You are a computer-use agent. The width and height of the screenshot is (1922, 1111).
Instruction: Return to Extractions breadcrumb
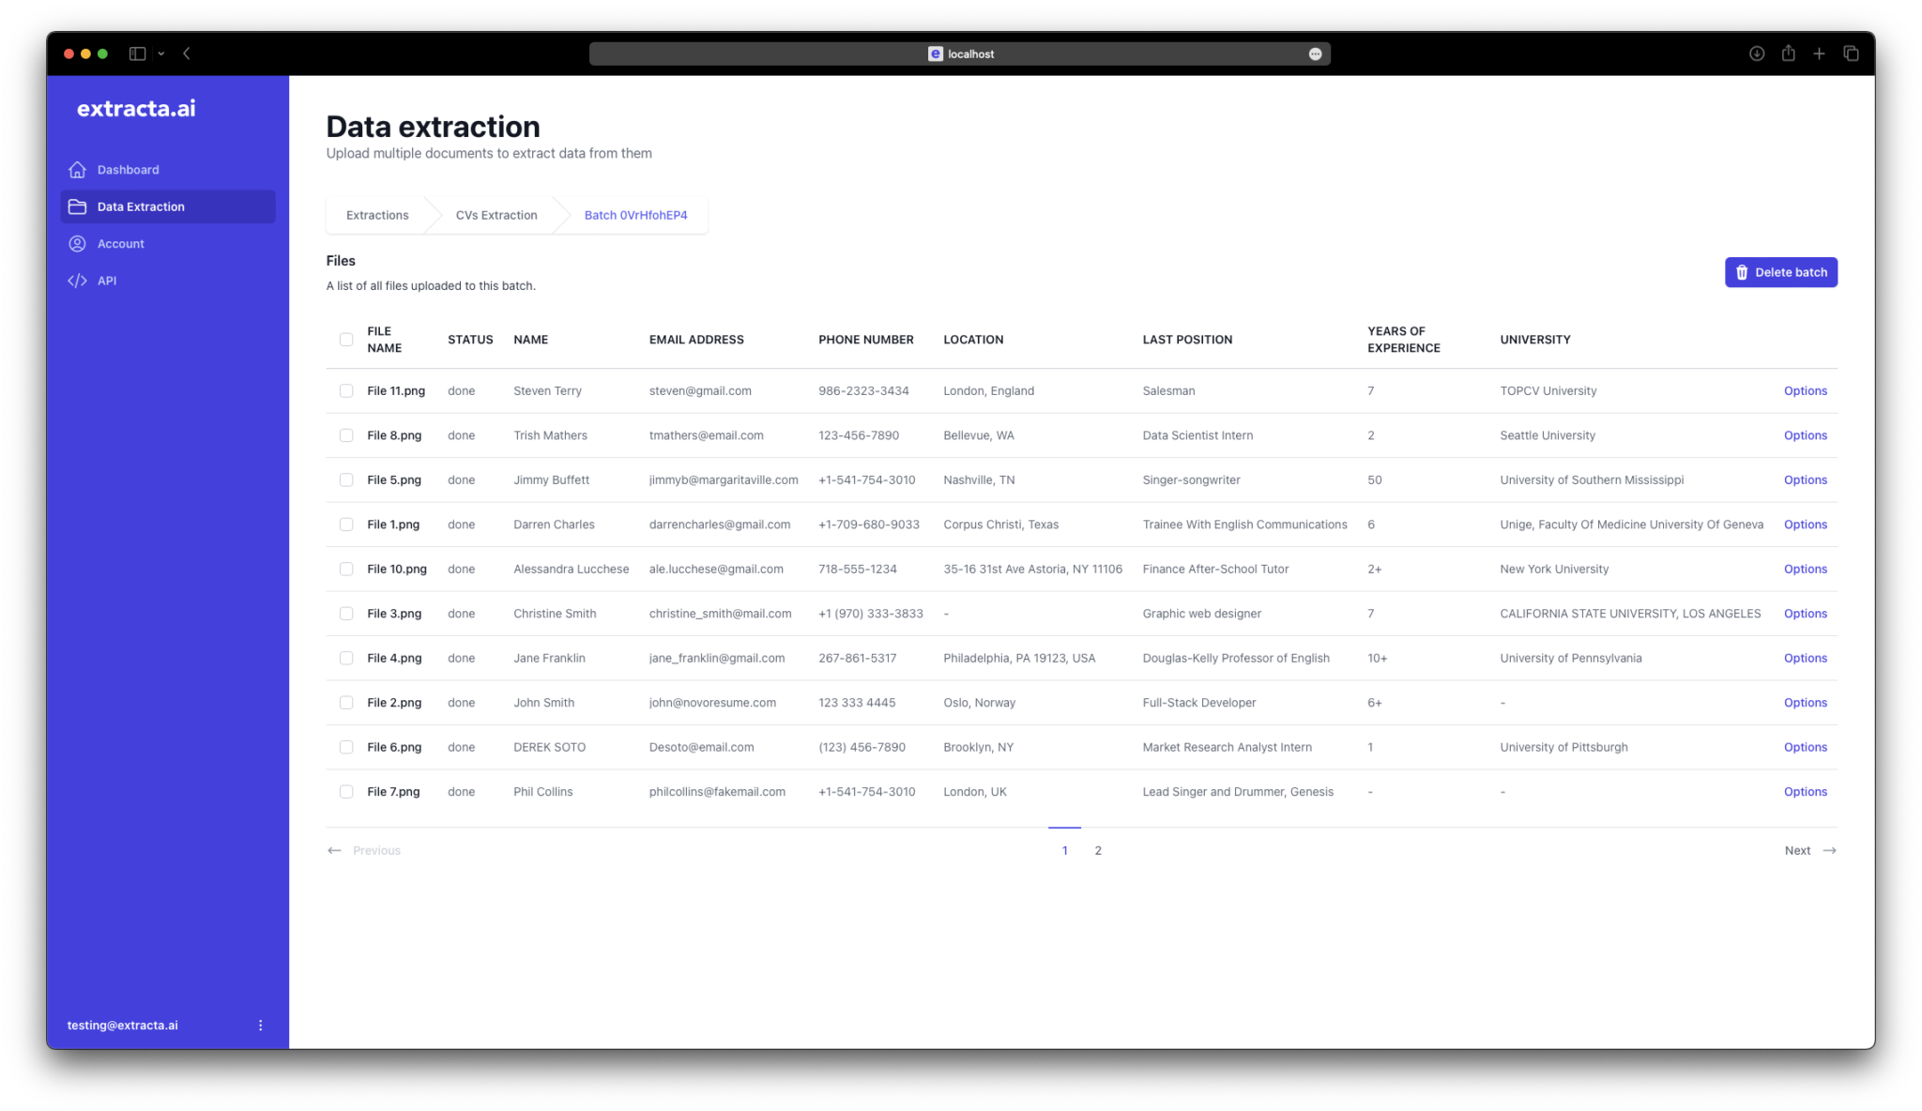377,215
